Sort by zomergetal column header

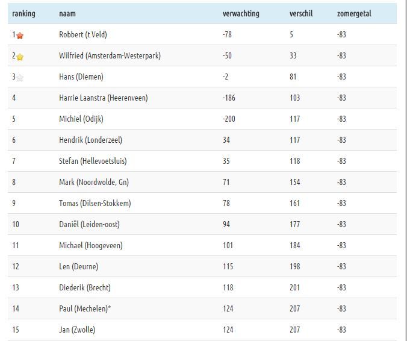[354, 13]
